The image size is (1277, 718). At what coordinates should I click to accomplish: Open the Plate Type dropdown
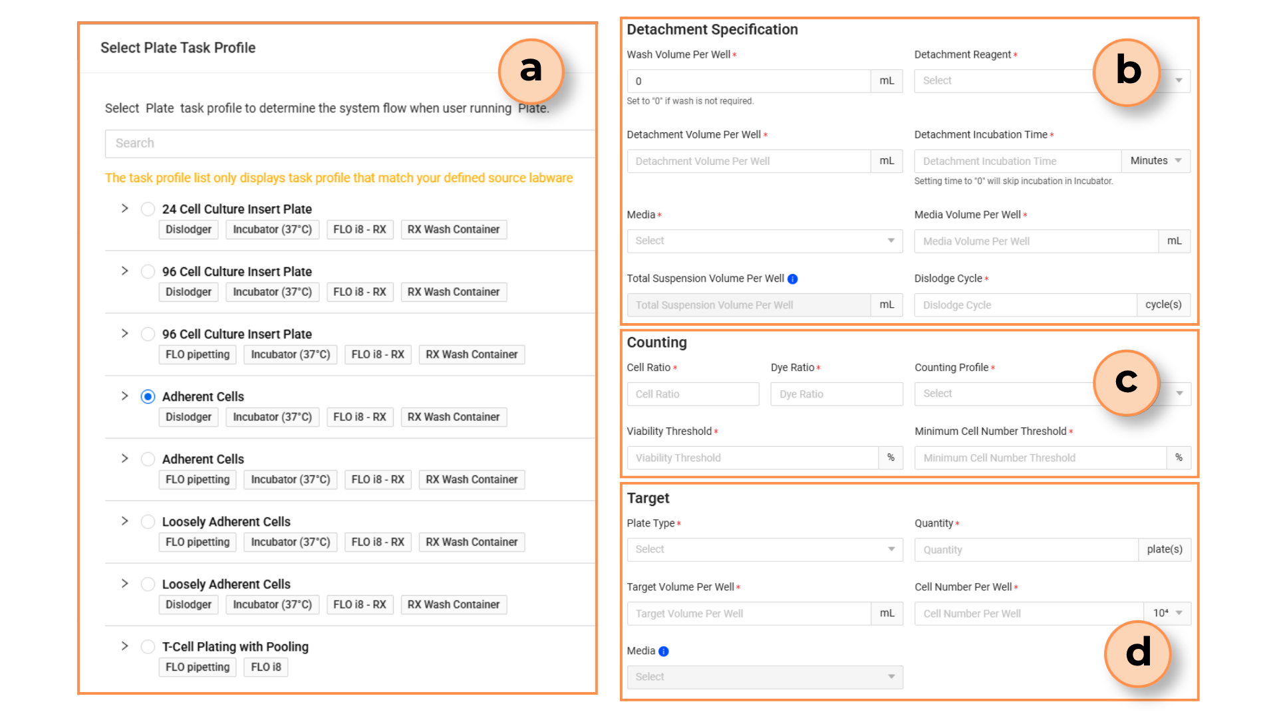tap(765, 549)
